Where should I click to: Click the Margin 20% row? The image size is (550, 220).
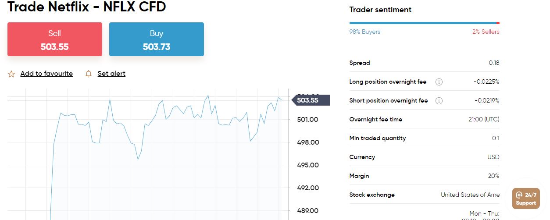(424, 176)
